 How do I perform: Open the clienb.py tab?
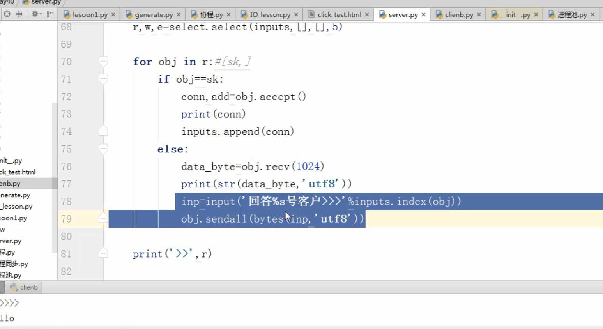tap(459, 14)
